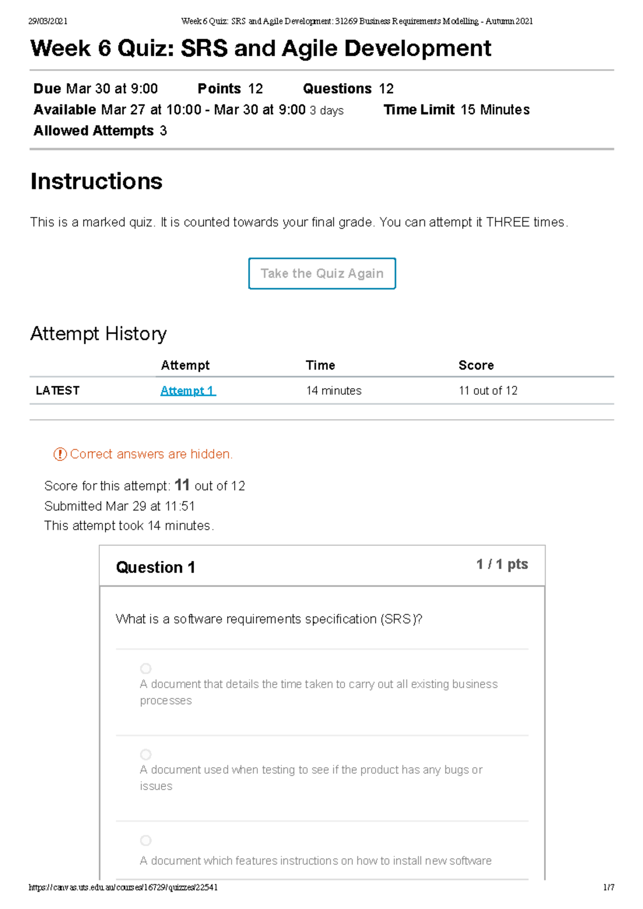The height and width of the screenshot is (909, 643).
Task: Click the Instructions heading
Action: coord(95,182)
